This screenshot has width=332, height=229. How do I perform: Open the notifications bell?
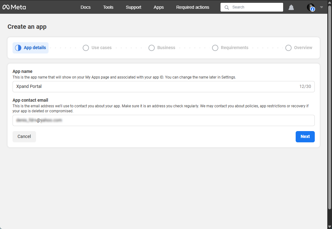pyautogui.click(x=291, y=8)
